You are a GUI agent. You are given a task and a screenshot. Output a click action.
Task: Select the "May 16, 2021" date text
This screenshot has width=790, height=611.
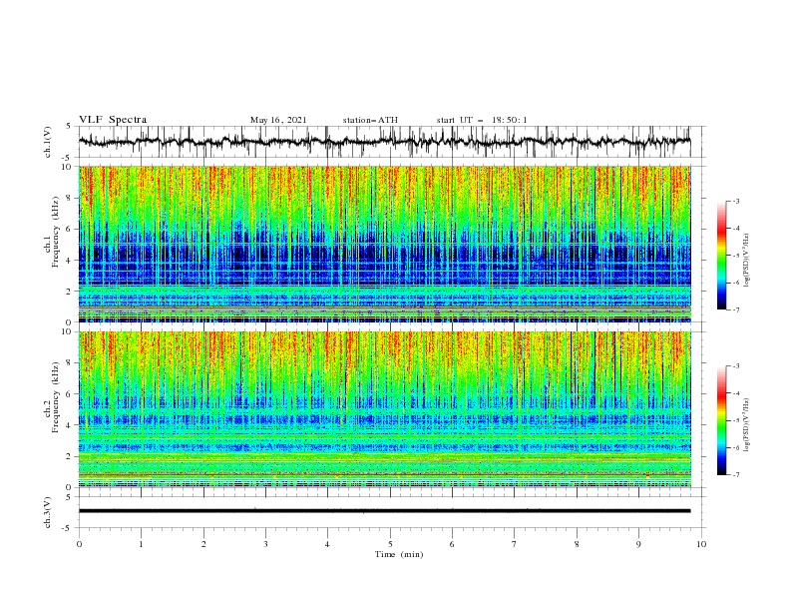pyautogui.click(x=278, y=120)
